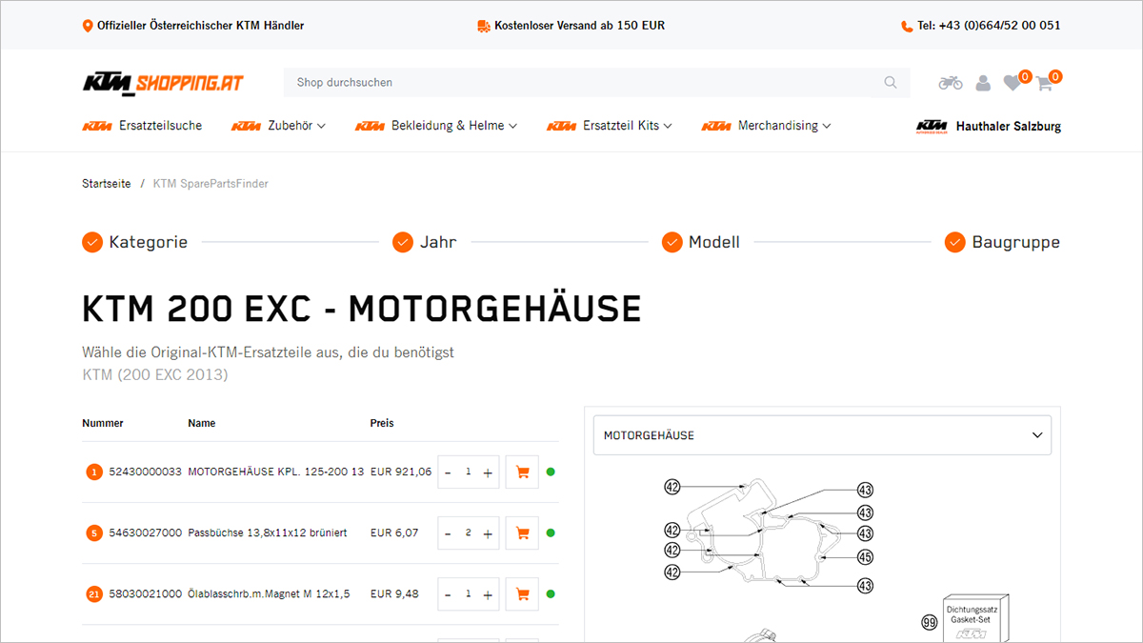Click quantity field for Passbüchse 13,8x11x12 brüniert
Screen dimensions: 1143x643
(x=468, y=533)
